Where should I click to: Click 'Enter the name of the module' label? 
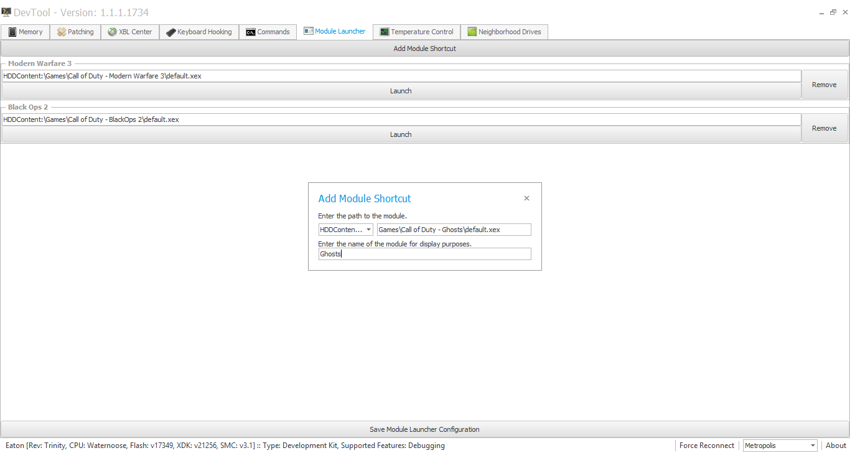[x=395, y=244]
